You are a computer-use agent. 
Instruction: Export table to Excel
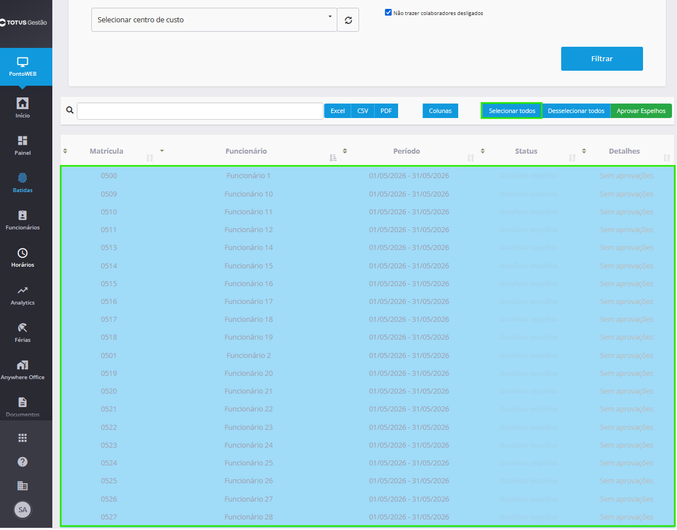pyautogui.click(x=338, y=111)
